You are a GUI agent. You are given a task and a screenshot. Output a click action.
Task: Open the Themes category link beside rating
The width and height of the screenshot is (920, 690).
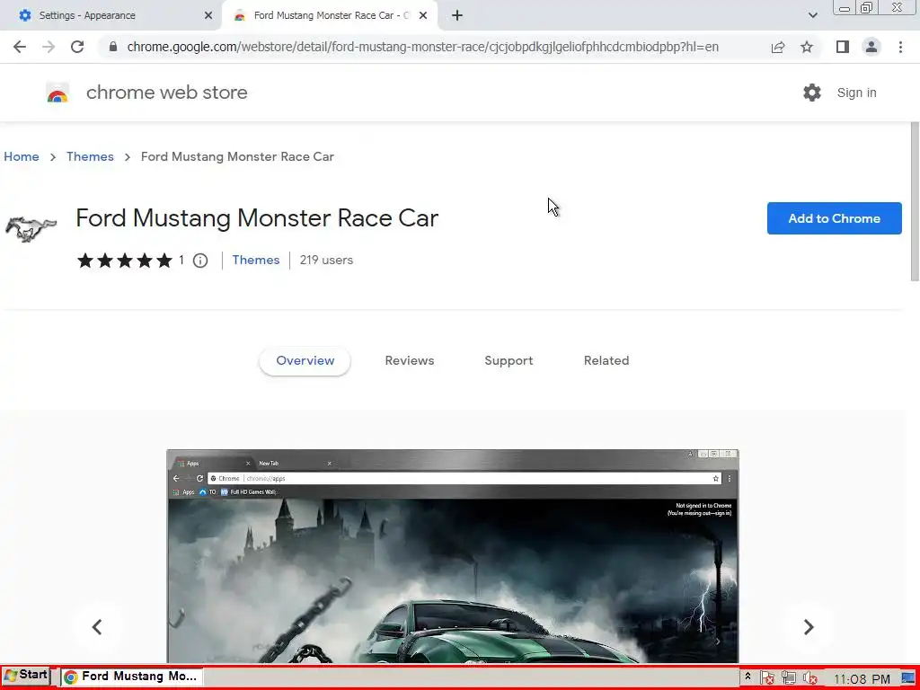point(256,260)
